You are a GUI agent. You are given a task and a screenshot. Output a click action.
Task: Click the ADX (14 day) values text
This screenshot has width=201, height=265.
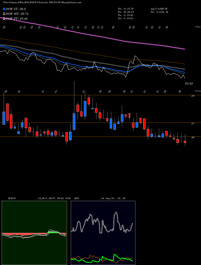(113, 198)
